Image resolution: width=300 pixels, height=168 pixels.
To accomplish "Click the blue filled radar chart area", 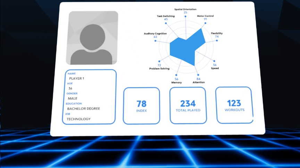I will pyautogui.click(x=184, y=48).
